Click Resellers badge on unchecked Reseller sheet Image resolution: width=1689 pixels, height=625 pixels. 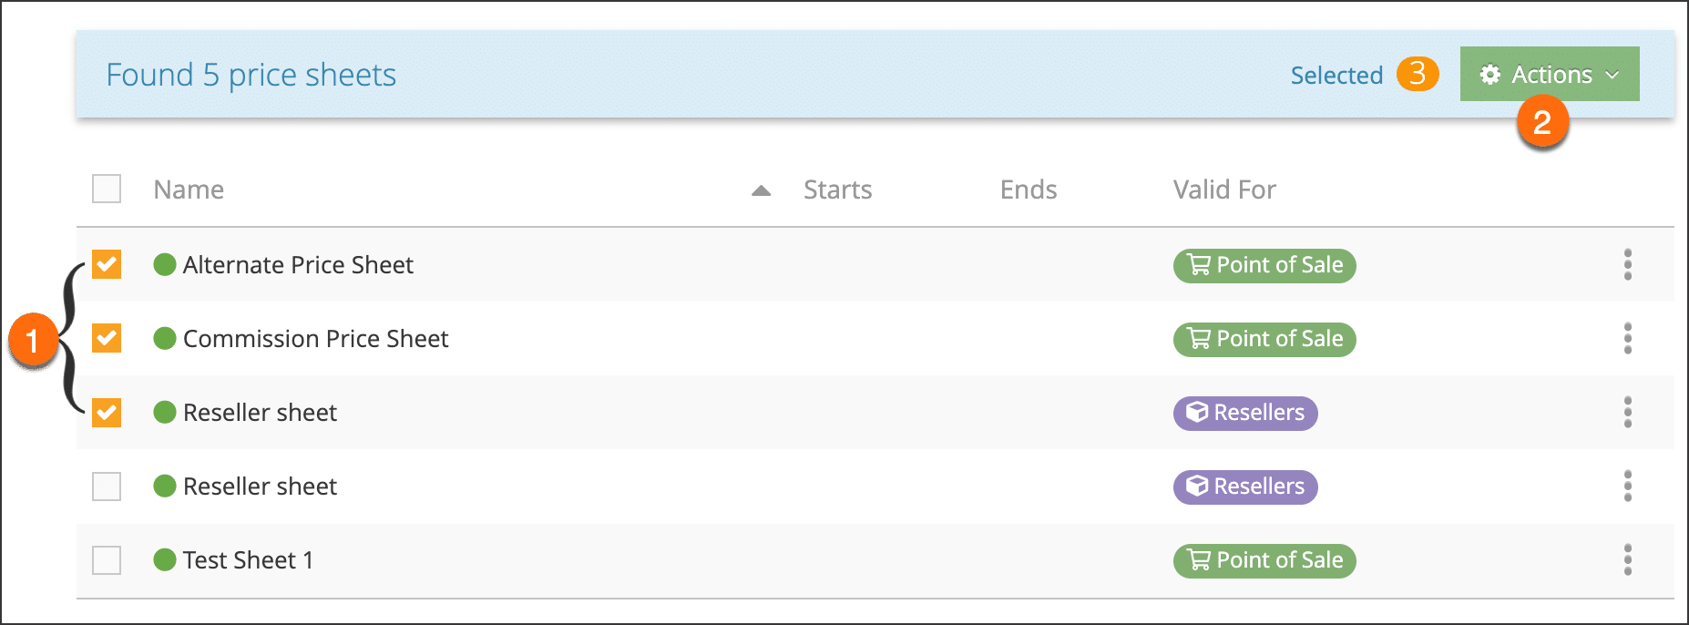click(x=1244, y=487)
